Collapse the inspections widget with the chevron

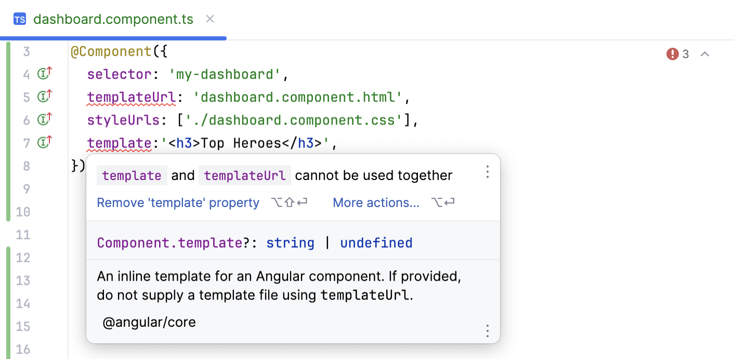[705, 53]
